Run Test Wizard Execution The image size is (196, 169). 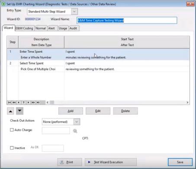111,162
